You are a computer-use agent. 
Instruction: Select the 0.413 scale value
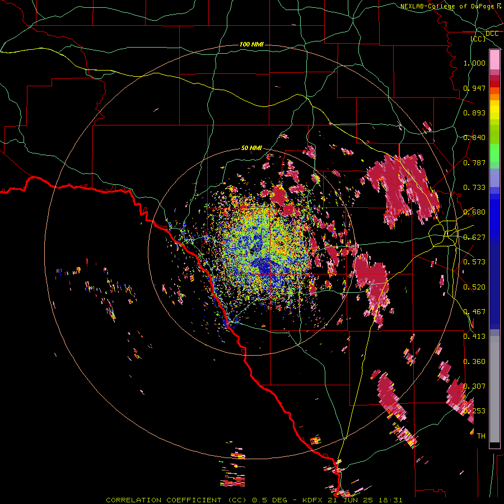(x=474, y=337)
